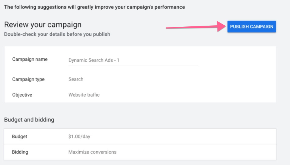Click the Objective label
290x165 pixels.
(22, 95)
